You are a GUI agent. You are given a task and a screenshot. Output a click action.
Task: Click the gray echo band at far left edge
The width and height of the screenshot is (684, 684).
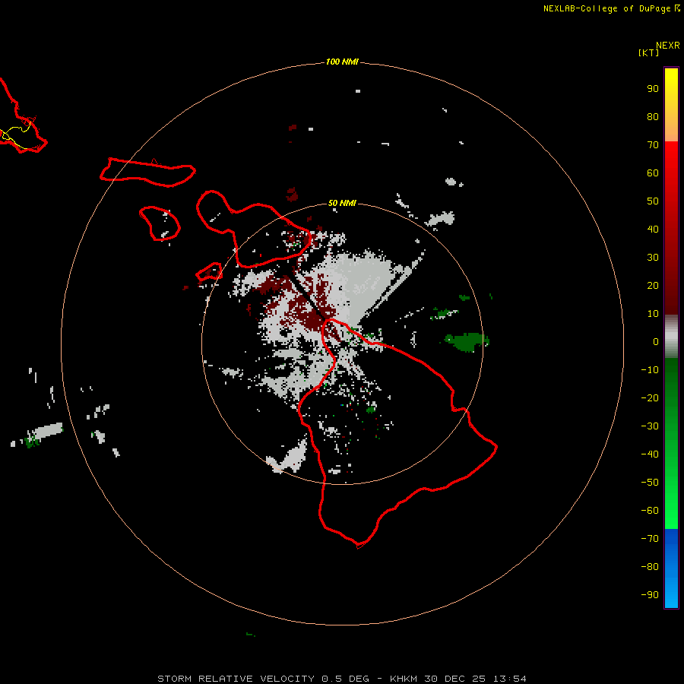(x=46, y=432)
